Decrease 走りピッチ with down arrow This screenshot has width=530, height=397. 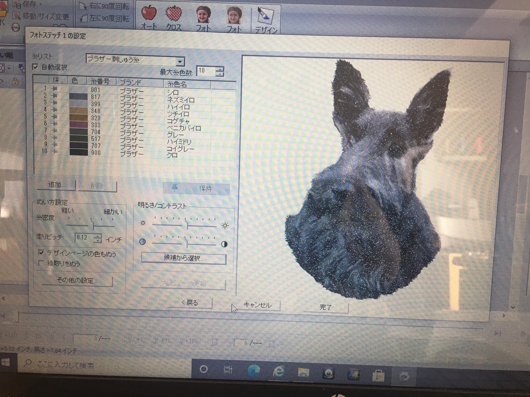(98, 241)
